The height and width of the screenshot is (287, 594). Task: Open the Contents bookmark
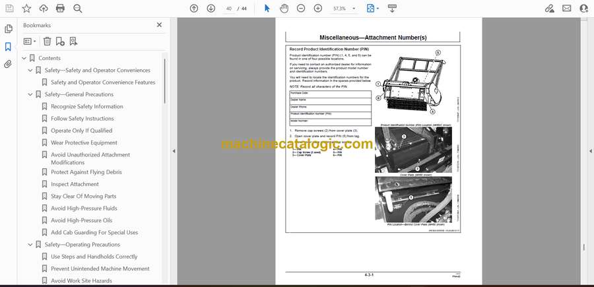pyautogui.click(x=49, y=58)
